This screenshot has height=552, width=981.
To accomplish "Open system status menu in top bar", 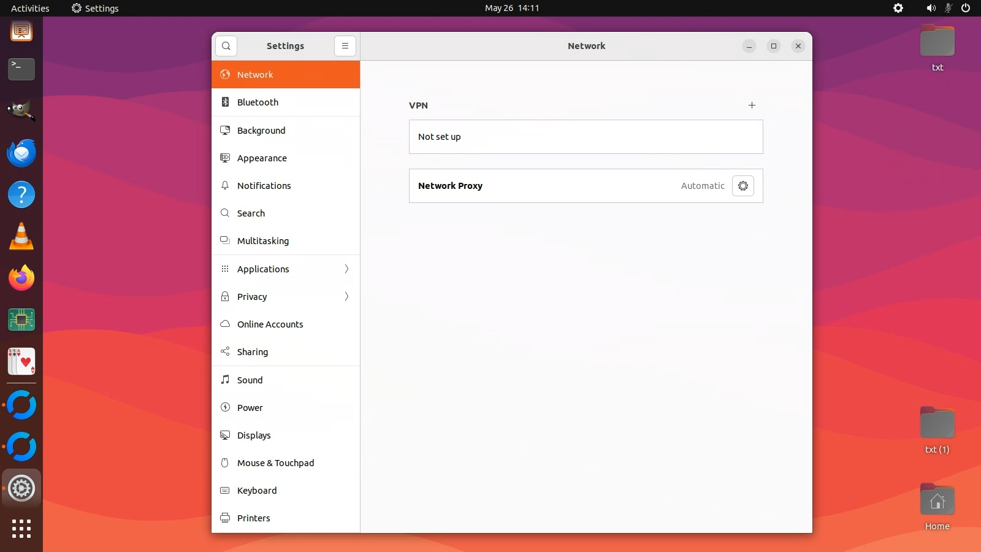I will tap(948, 8).
